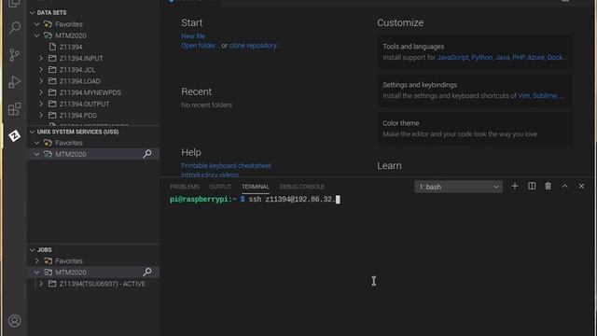Expand the Z11394.MYNEWPDS folder
Viewport: 597px width, 336px height.
coord(41,92)
